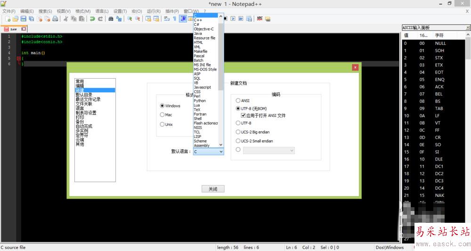Select UCS-2 Big endian radio button
471x251 pixels.
238,132
